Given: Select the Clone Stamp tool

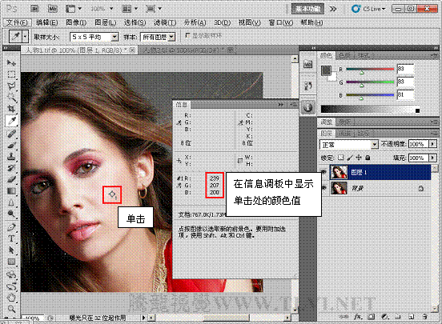Looking at the screenshot, I should (11, 156).
